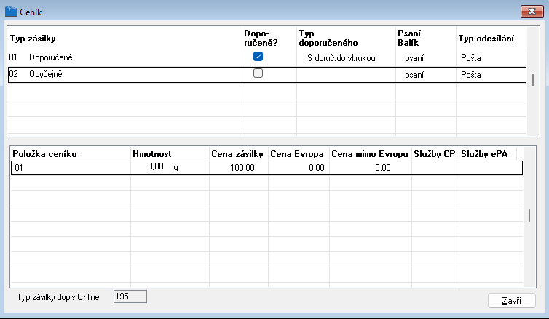
Task: Click the Ceník window title icon
Action: click(10, 12)
